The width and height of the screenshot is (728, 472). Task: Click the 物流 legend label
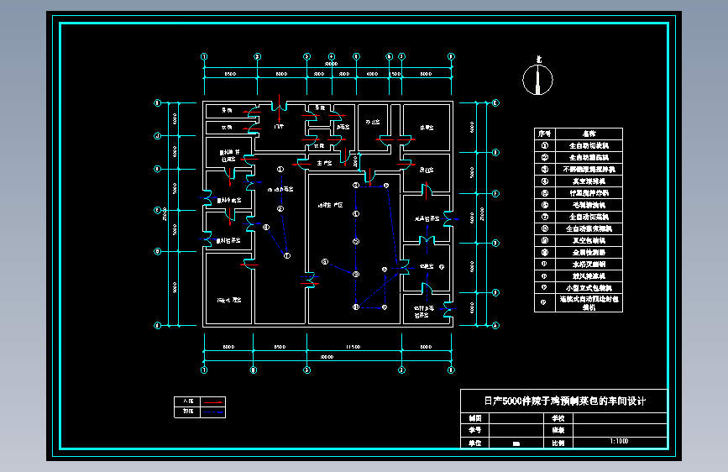187,412
